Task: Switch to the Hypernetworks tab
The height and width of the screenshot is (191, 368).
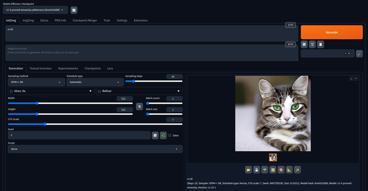Action: pyautogui.click(x=68, y=68)
